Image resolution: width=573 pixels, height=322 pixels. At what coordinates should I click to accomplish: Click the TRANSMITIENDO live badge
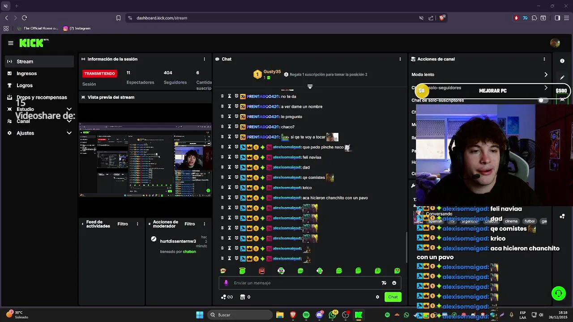click(100, 73)
